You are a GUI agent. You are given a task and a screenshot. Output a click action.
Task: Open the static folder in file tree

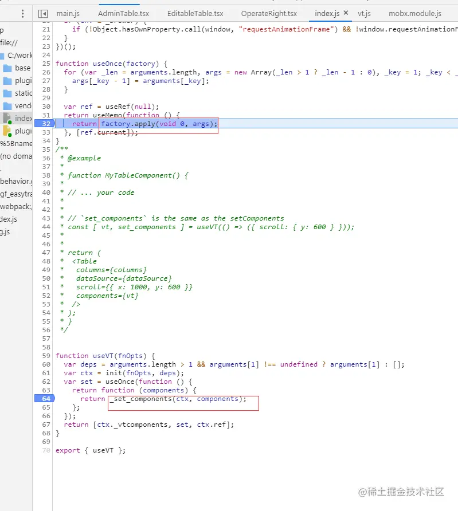[17, 93]
